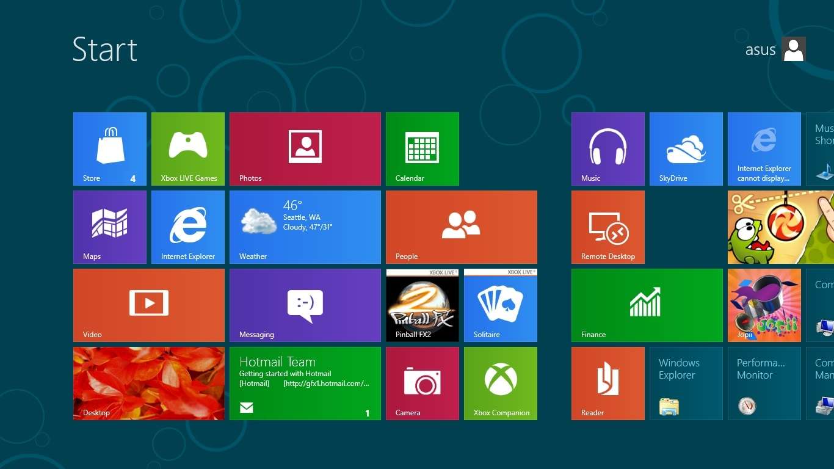Screen dimensions: 834x469
Task: Open the Hotmail Team mail tile
Action: 305,384
